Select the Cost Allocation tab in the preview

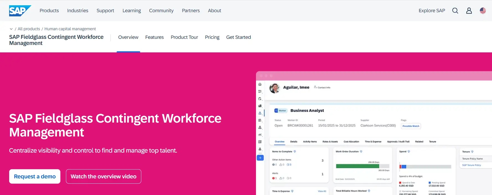tap(351, 141)
